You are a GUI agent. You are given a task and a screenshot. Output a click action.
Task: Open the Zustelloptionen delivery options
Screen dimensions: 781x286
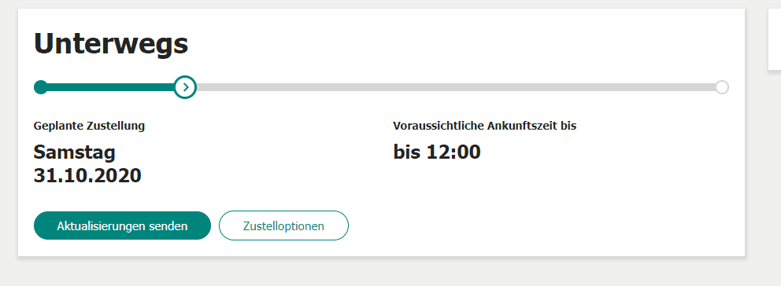(283, 225)
